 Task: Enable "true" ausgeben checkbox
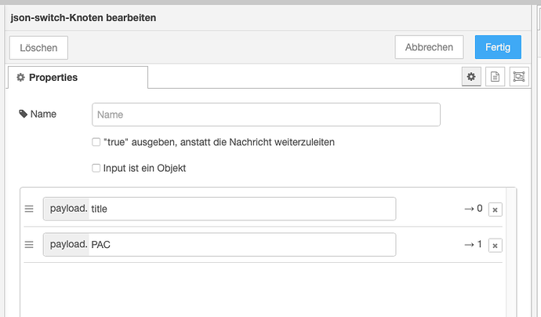pos(96,143)
